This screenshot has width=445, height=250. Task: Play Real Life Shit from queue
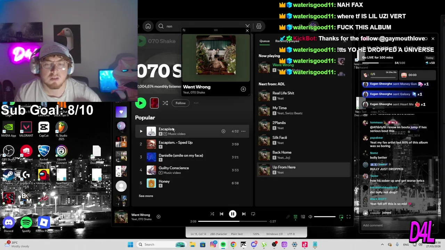tap(304, 95)
